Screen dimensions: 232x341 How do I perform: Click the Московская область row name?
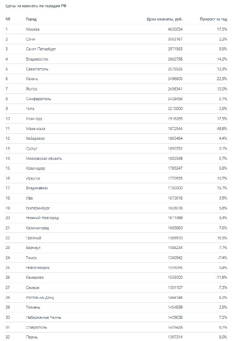(x=44, y=158)
